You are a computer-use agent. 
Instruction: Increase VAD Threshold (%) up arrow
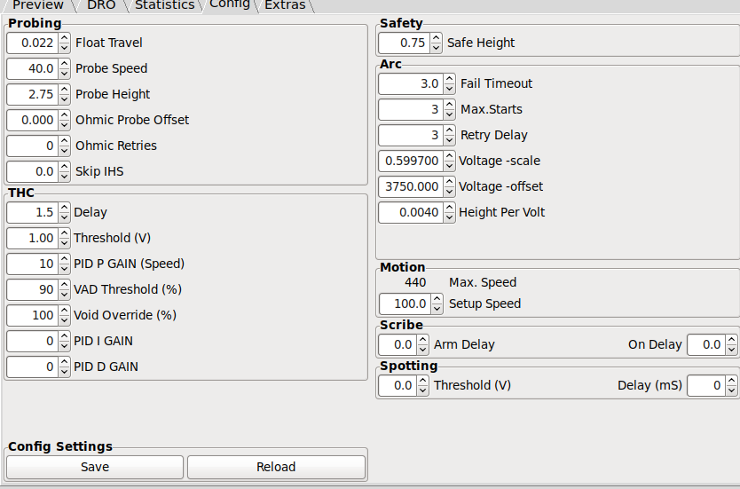[x=65, y=285]
